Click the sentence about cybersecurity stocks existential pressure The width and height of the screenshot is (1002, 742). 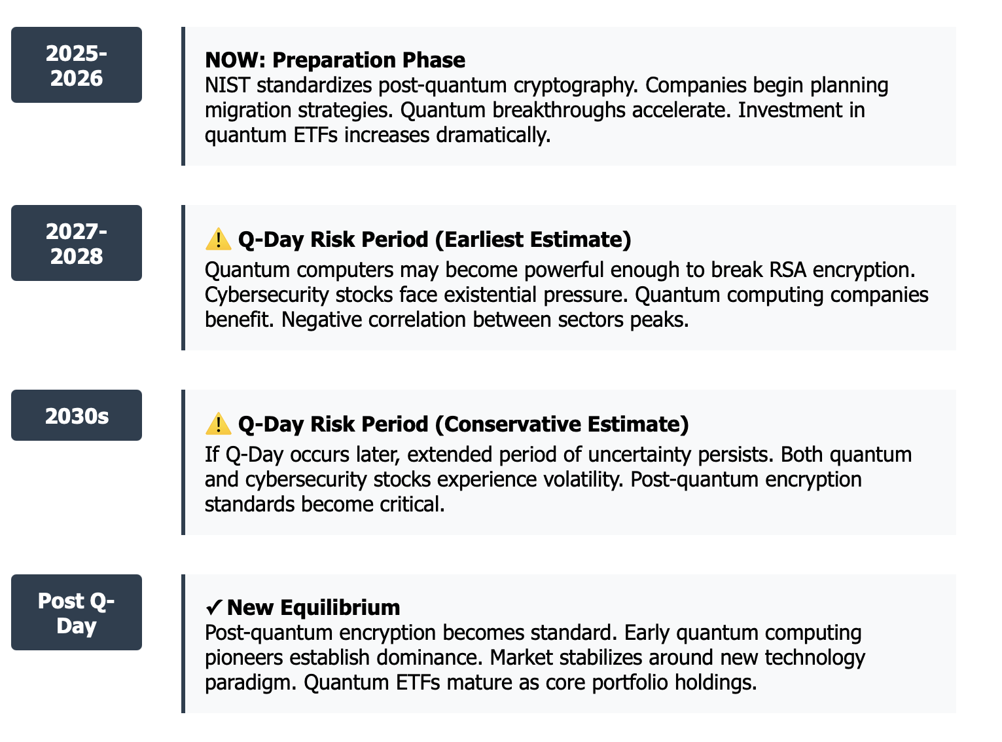tap(417, 295)
